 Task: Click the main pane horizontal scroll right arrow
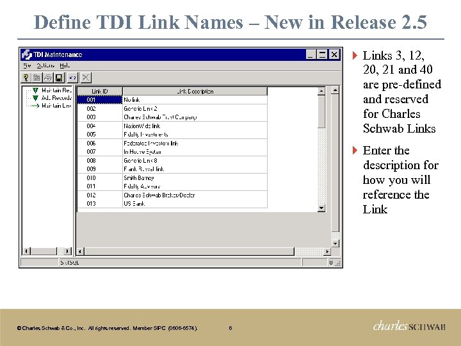[x=327, y=251]
